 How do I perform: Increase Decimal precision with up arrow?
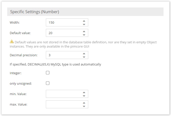(84, 53)
